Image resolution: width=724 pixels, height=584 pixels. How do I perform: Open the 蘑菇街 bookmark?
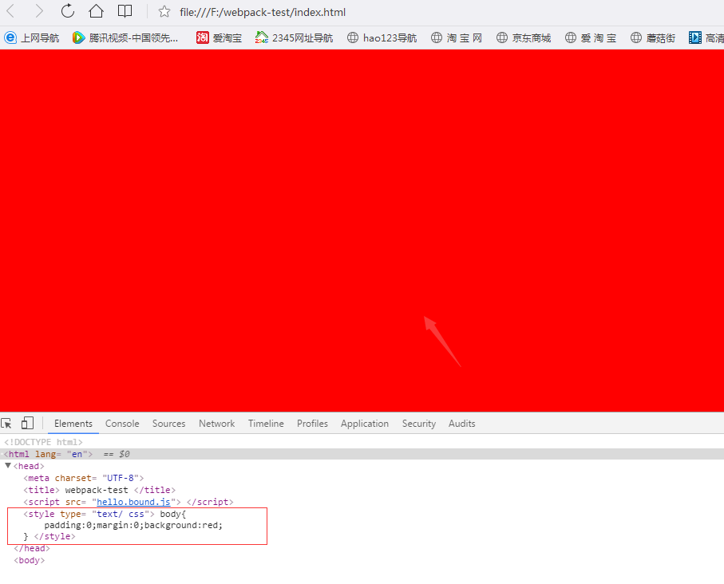tap(653, 37)
